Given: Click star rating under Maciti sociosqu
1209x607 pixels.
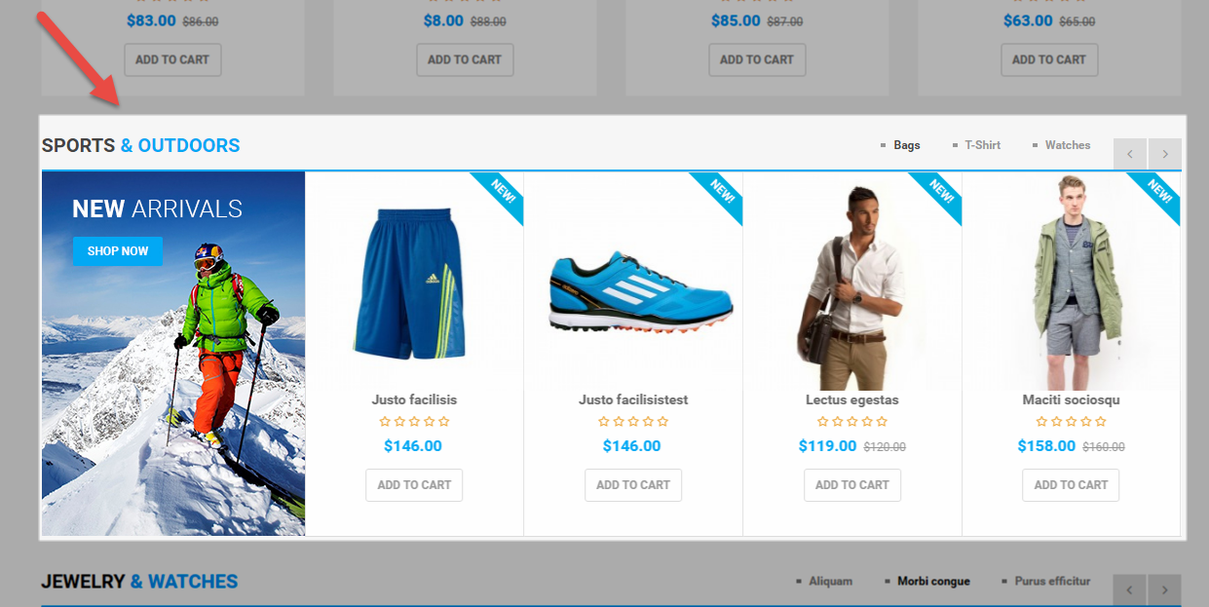Looking at the screenshot, I should click(x=1072, y=422).
